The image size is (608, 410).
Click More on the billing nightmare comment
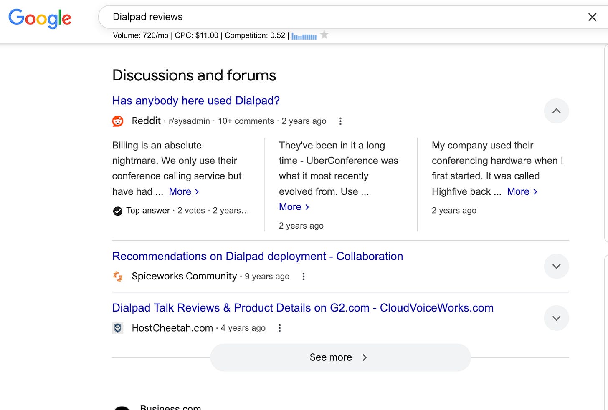[184, 191]
